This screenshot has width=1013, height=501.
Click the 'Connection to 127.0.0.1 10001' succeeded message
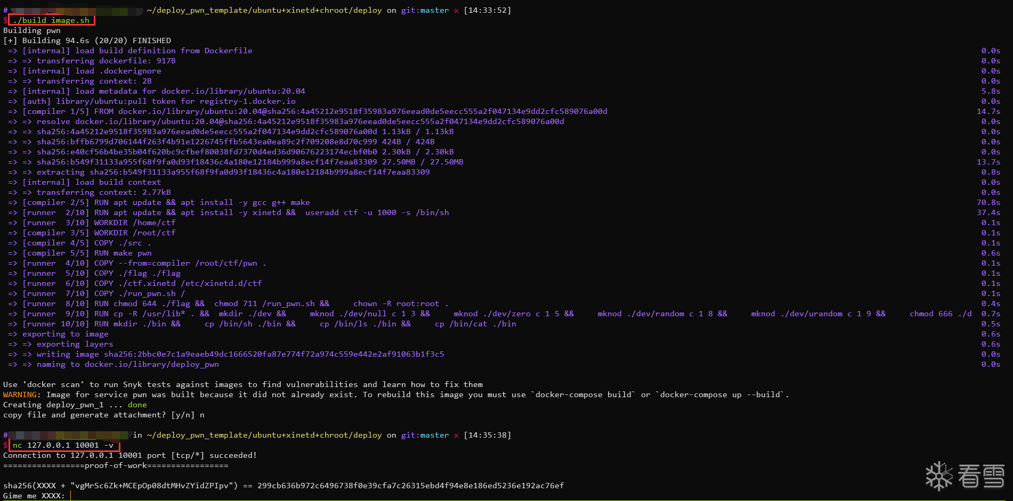[x=130, y=455]
